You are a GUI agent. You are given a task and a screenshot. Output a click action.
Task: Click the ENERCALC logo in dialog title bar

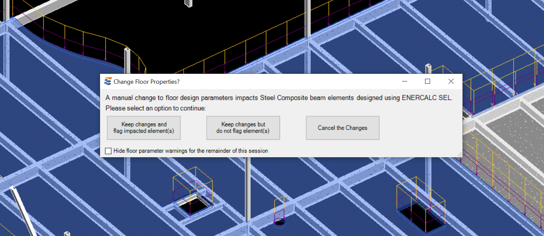pos(108,81)
